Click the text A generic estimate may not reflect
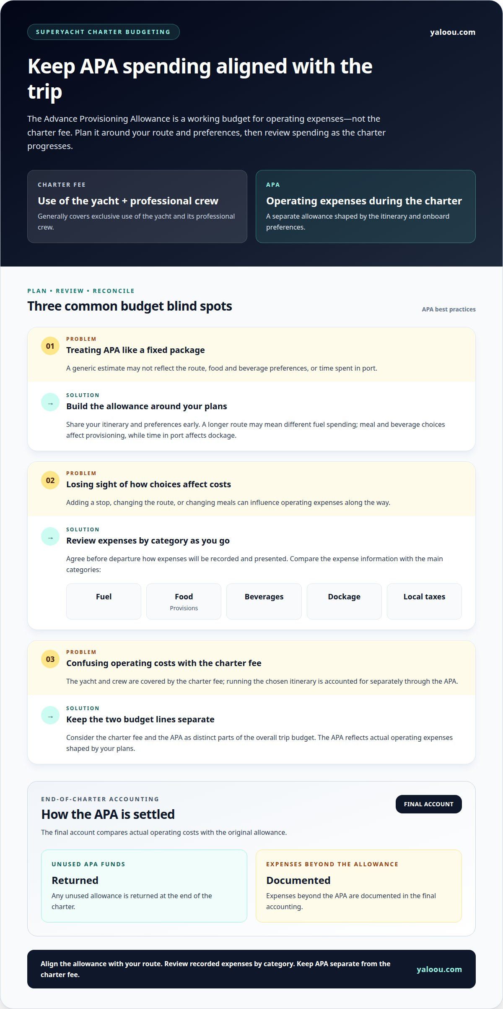 222,368
